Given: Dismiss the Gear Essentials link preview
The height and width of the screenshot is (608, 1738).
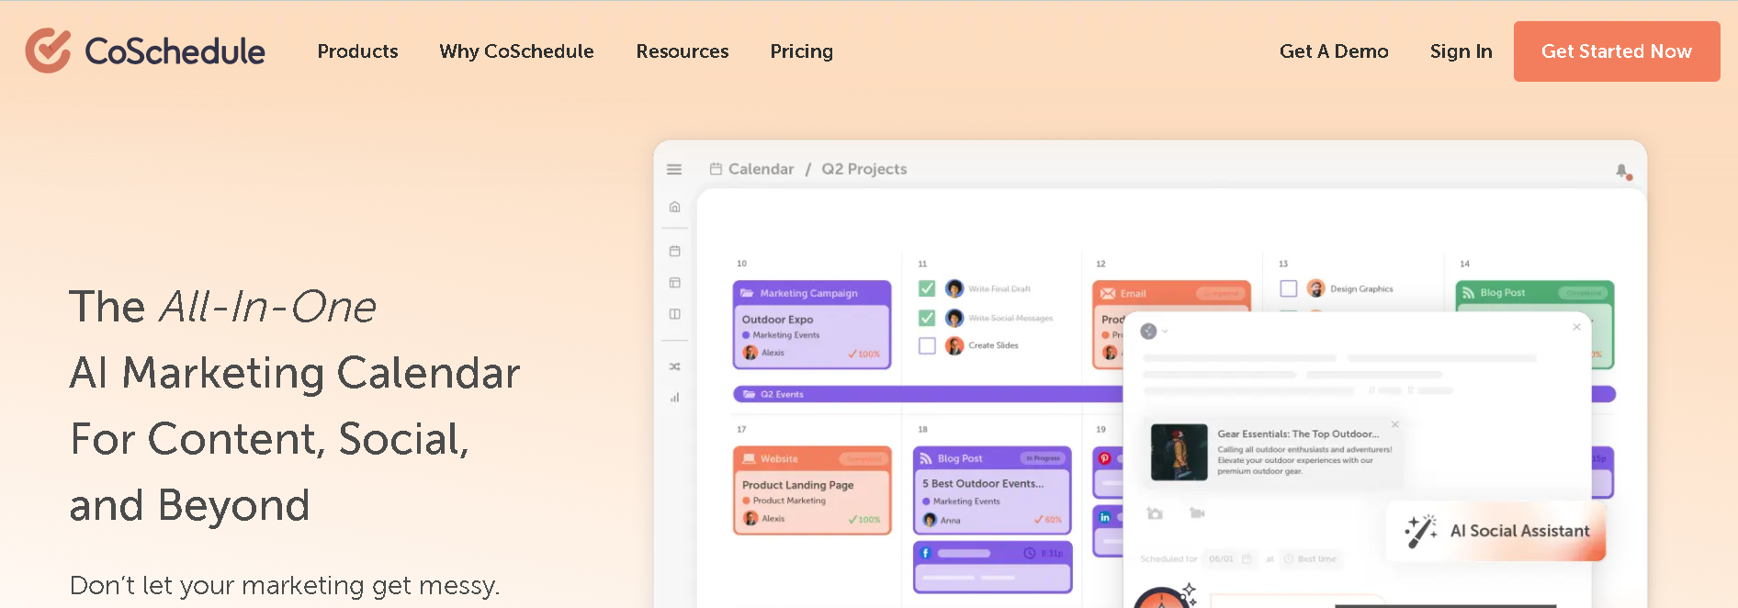Looking at the screenshot, I should [x=1394, y=424].
